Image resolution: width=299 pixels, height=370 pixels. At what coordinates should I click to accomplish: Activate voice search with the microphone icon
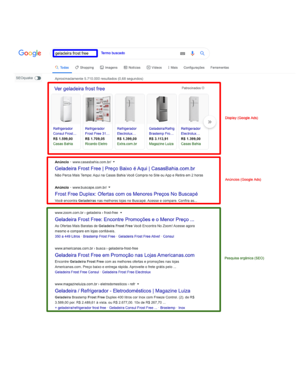(x=192, y=53)
